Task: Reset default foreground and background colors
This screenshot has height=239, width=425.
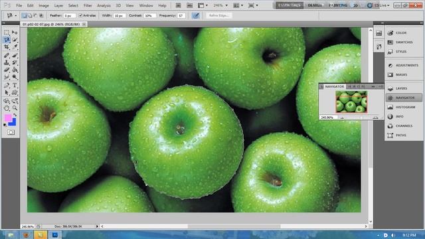Action: 5,125
